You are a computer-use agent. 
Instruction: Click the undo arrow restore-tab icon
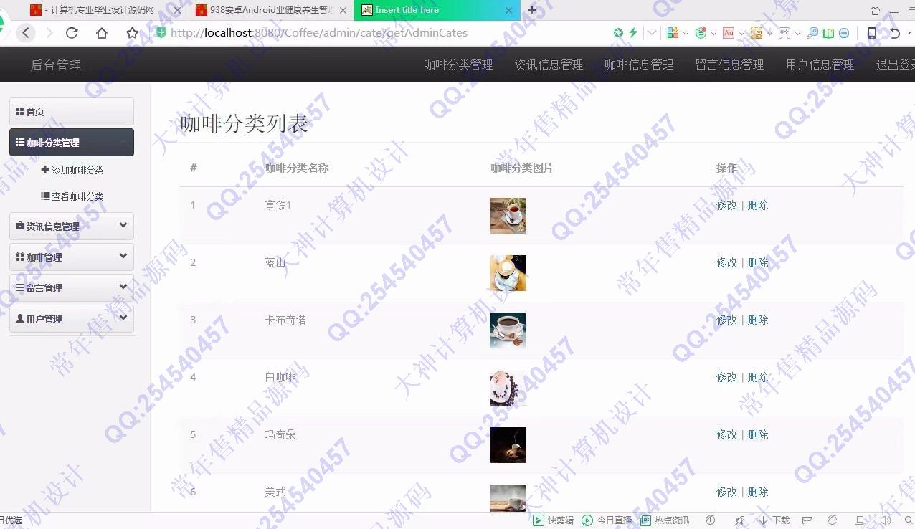[x=895, y=33]
